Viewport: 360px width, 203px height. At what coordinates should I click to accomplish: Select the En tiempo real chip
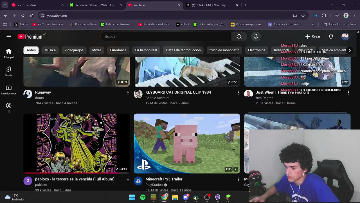pos(146,50)
